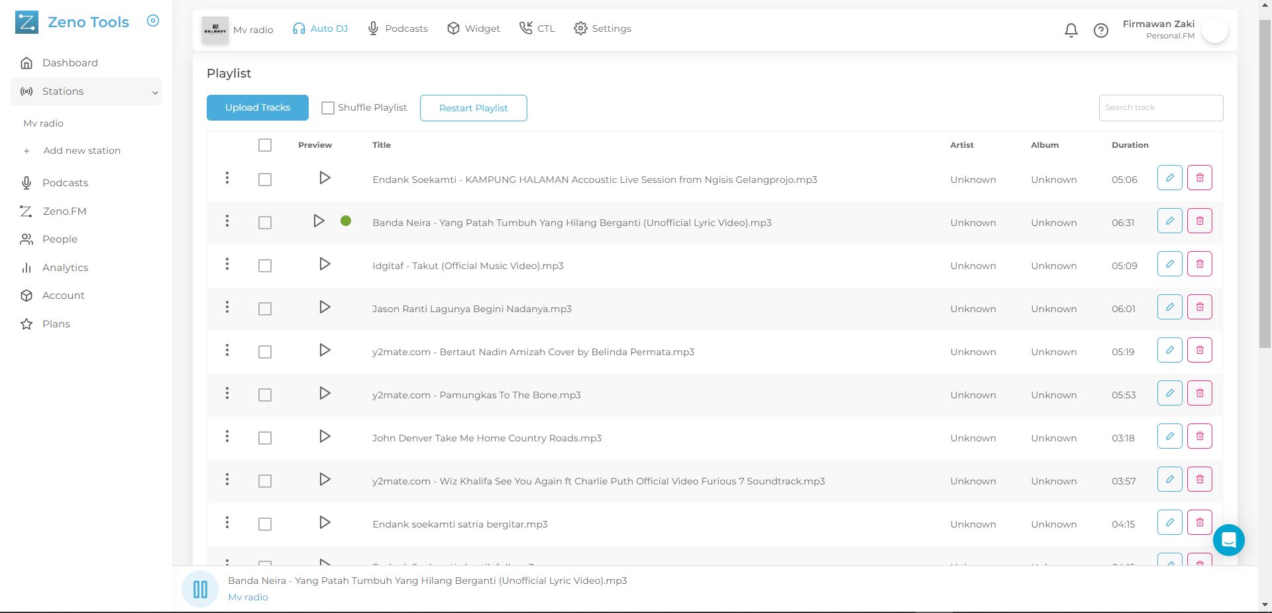Screen dimensions: 1272x613
Task: Open row menu for Jason Ranti track
Action: (227, 307)
